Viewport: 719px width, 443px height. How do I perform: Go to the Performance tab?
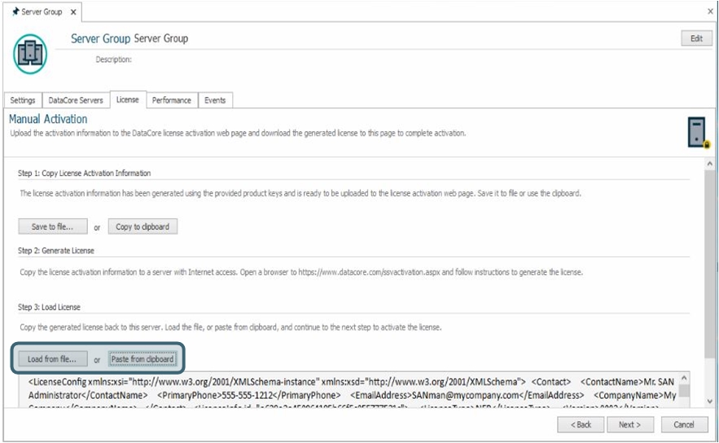coord(171,100)
